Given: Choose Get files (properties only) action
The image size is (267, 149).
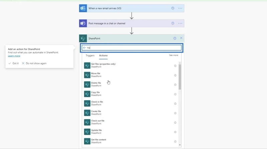Looking at the screenshot, I should [x=130, y=65].
